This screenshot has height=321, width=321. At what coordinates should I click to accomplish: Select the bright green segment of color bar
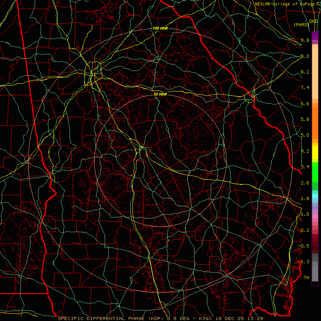click(315, 172)
